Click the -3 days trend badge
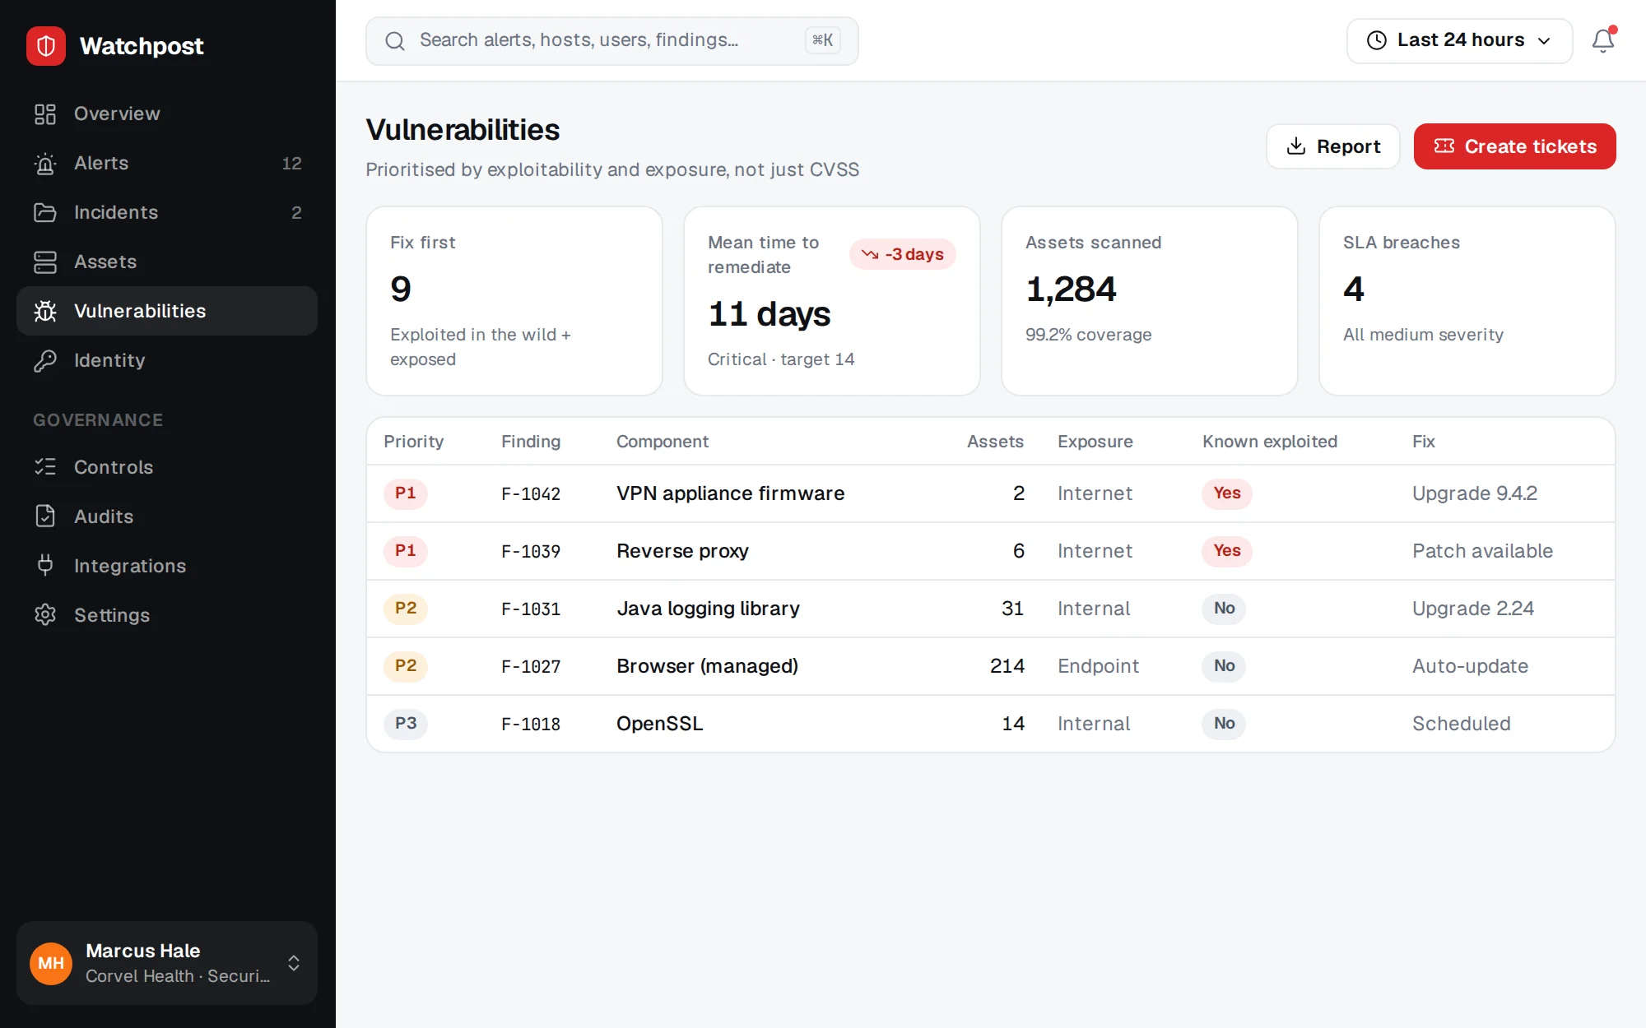 pyautogui.click(x=902, y=254)
